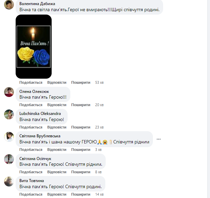
Task: View the Вічна Пам'ять candle image
Action: pos(34,46)
